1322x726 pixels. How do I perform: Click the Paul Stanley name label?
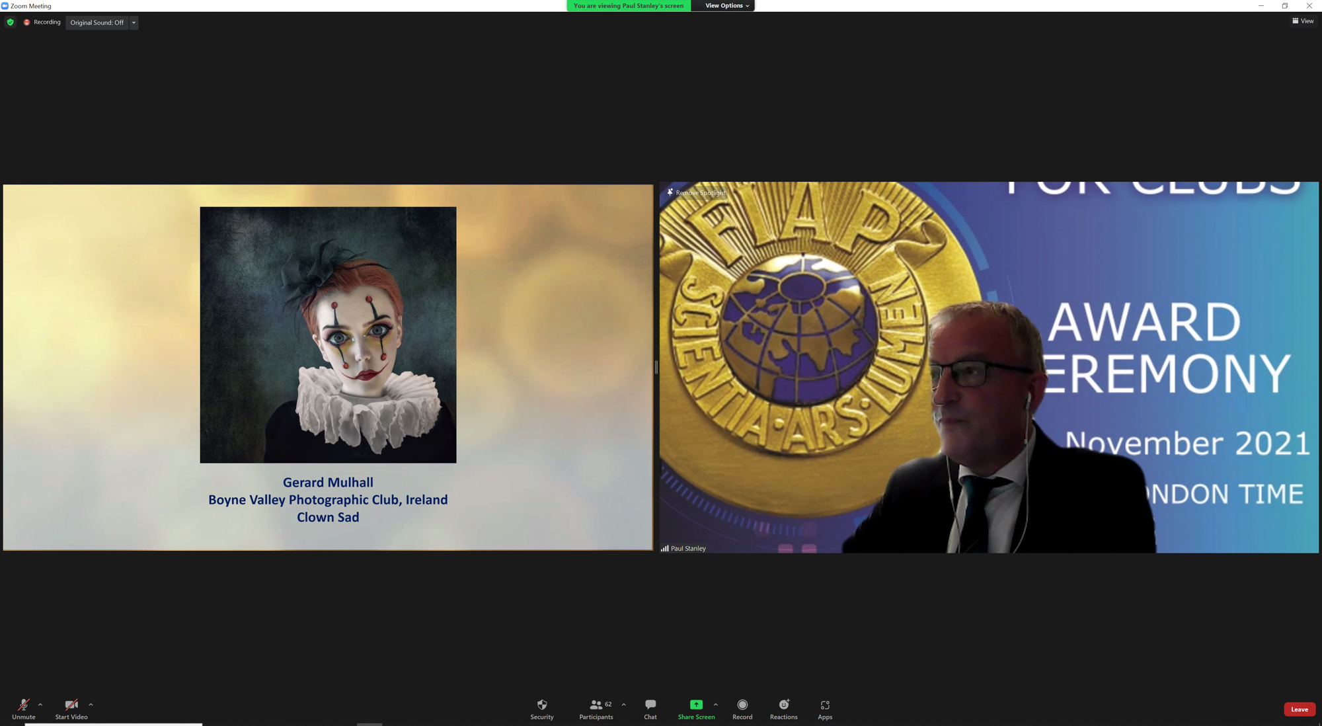tap(688, 548)
